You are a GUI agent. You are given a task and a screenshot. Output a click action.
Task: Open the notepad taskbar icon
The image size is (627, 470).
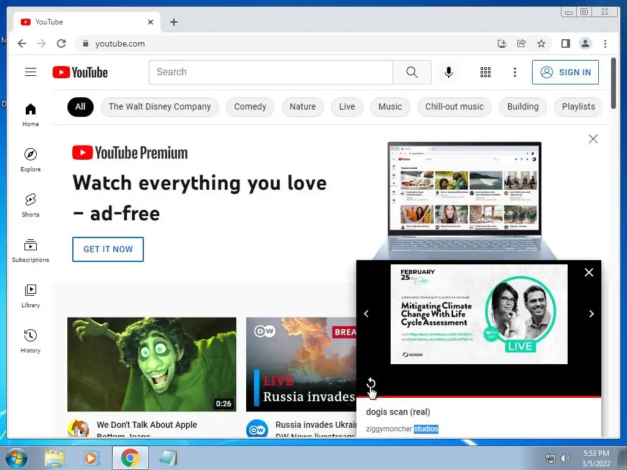pyautogui.click(x=168, y=458)
